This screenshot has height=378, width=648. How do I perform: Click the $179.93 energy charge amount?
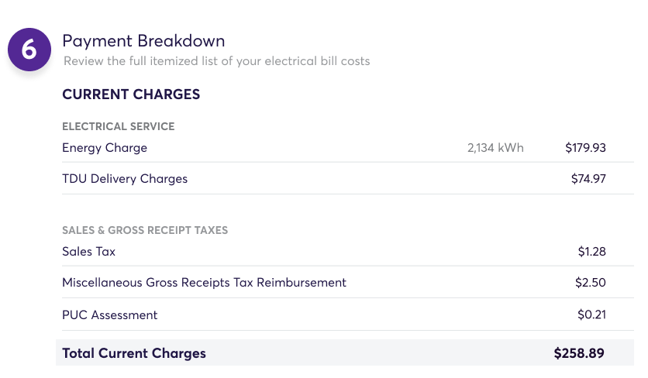point(585,148)
